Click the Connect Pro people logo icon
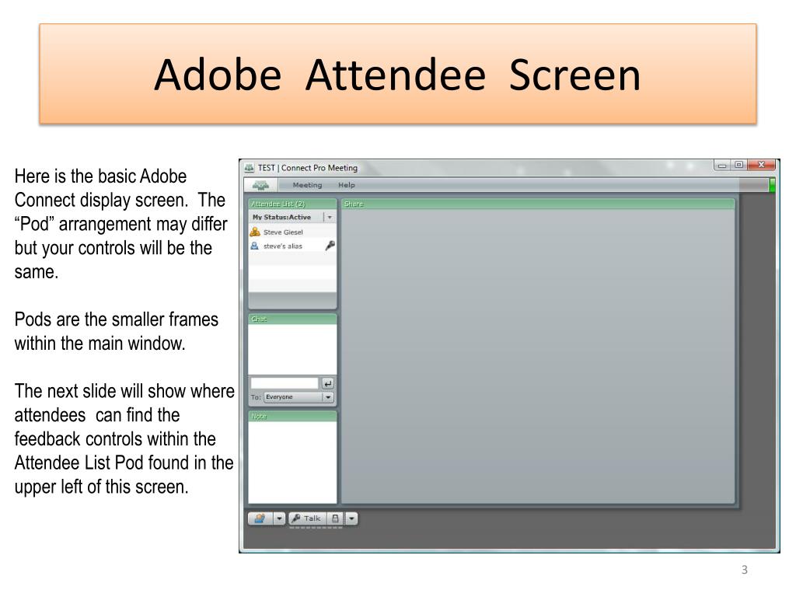 [260, 185]
